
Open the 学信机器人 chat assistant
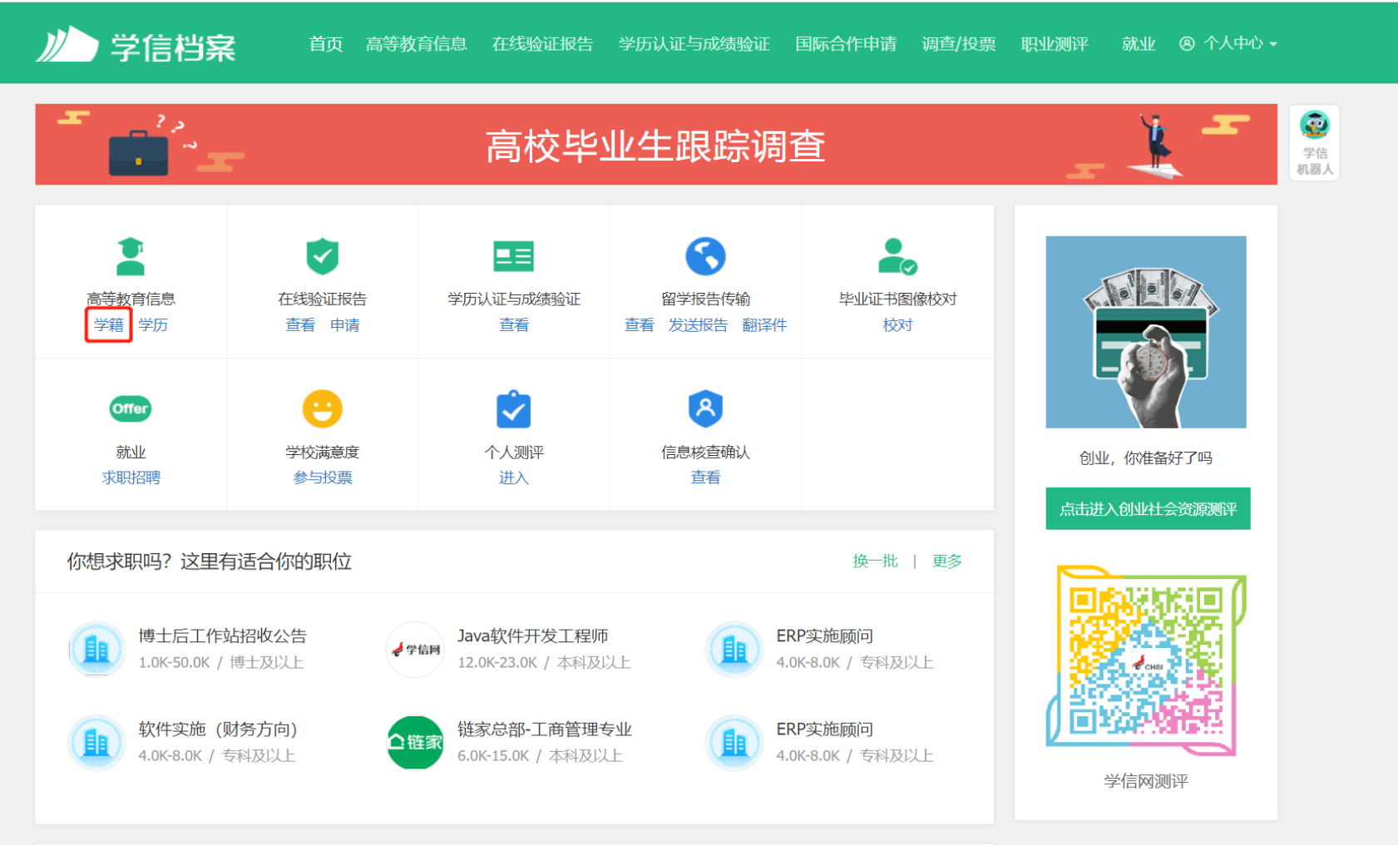[1314, 142]
